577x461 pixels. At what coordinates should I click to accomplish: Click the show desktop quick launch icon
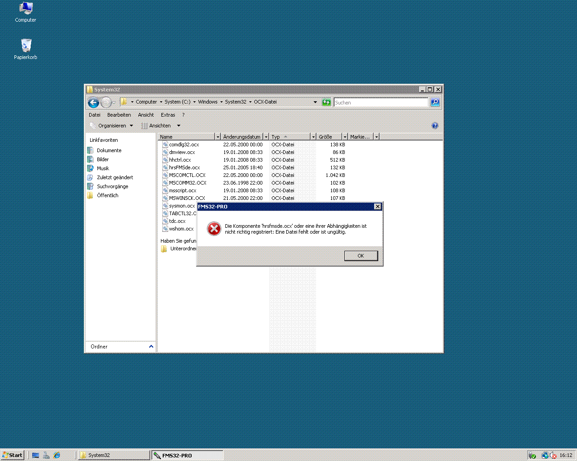coord(36,455)
